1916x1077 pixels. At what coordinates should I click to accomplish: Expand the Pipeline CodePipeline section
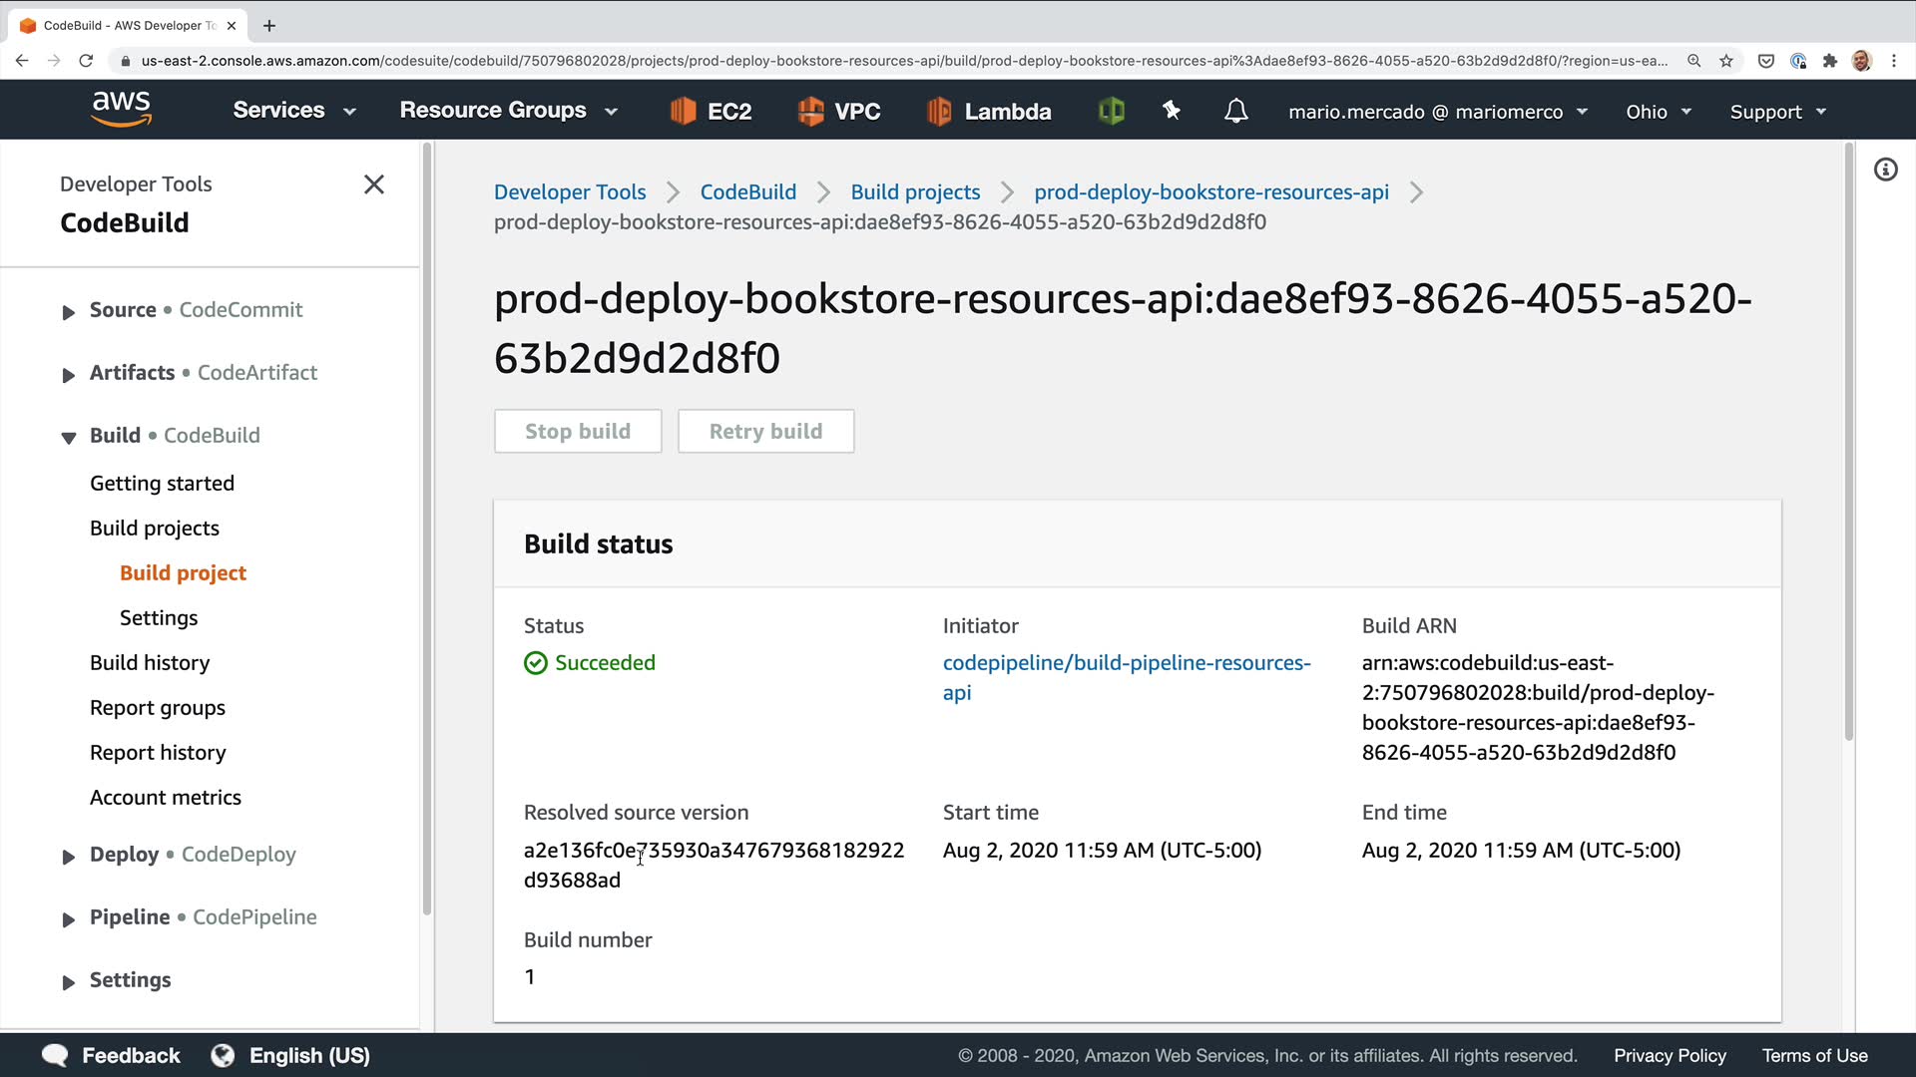tap(68, 919)
